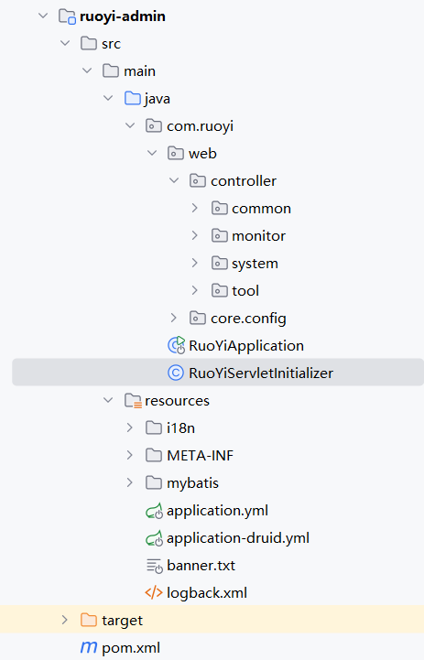
Task: Select the i18n folder label
Action: [180, 428]
